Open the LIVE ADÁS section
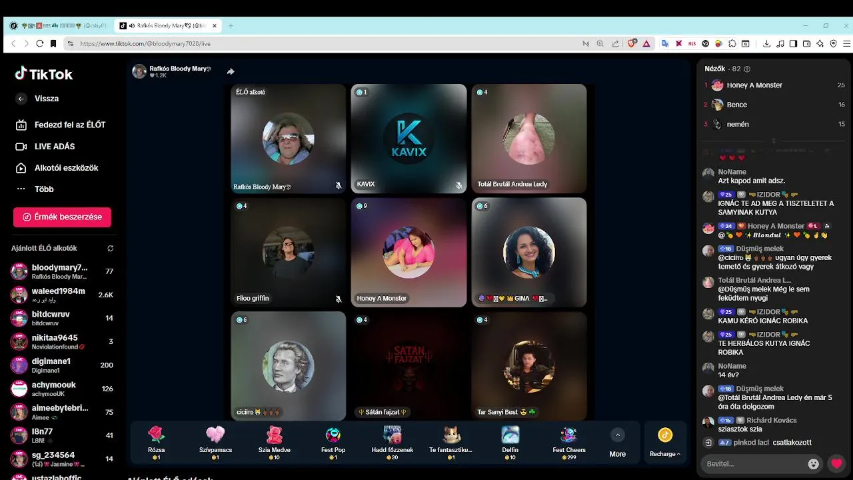This screenshot has width=853, height=480. (x=45, y=146)
